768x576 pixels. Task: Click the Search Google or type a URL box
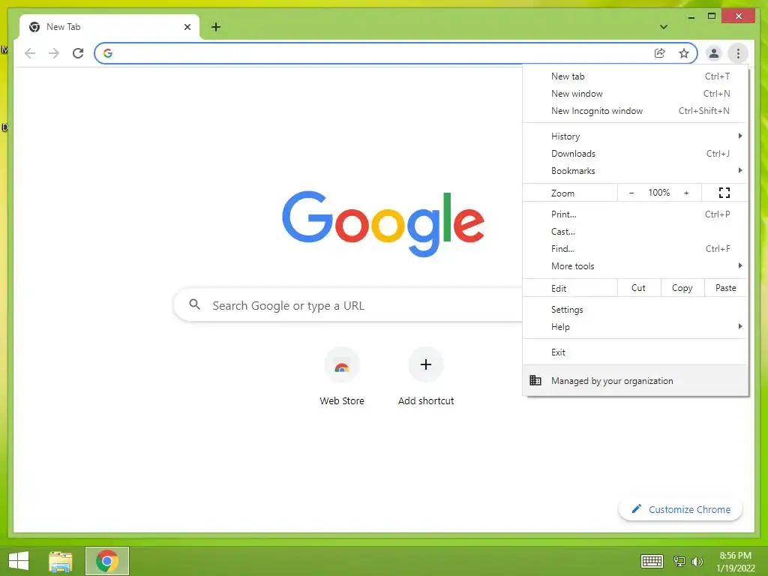pyautogui.click(x=348, y=305)
